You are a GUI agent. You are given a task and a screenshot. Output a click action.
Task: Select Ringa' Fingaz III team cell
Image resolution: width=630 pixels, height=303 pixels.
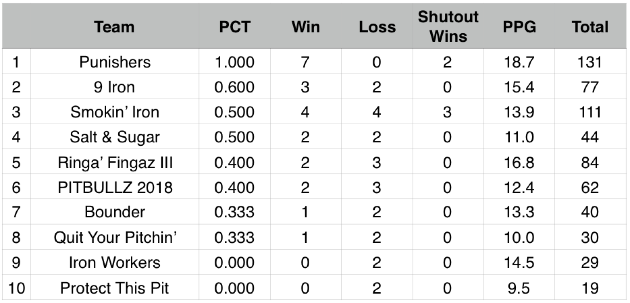click(x=115, y=163)
